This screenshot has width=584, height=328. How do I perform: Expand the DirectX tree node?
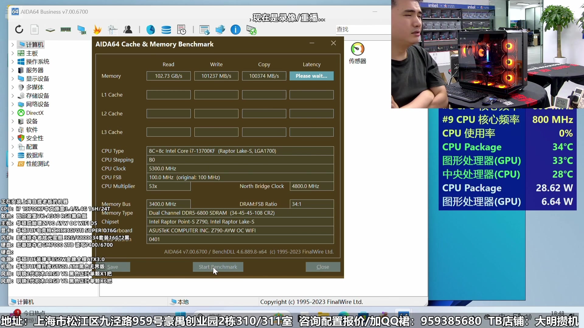(x=12, y=113)
